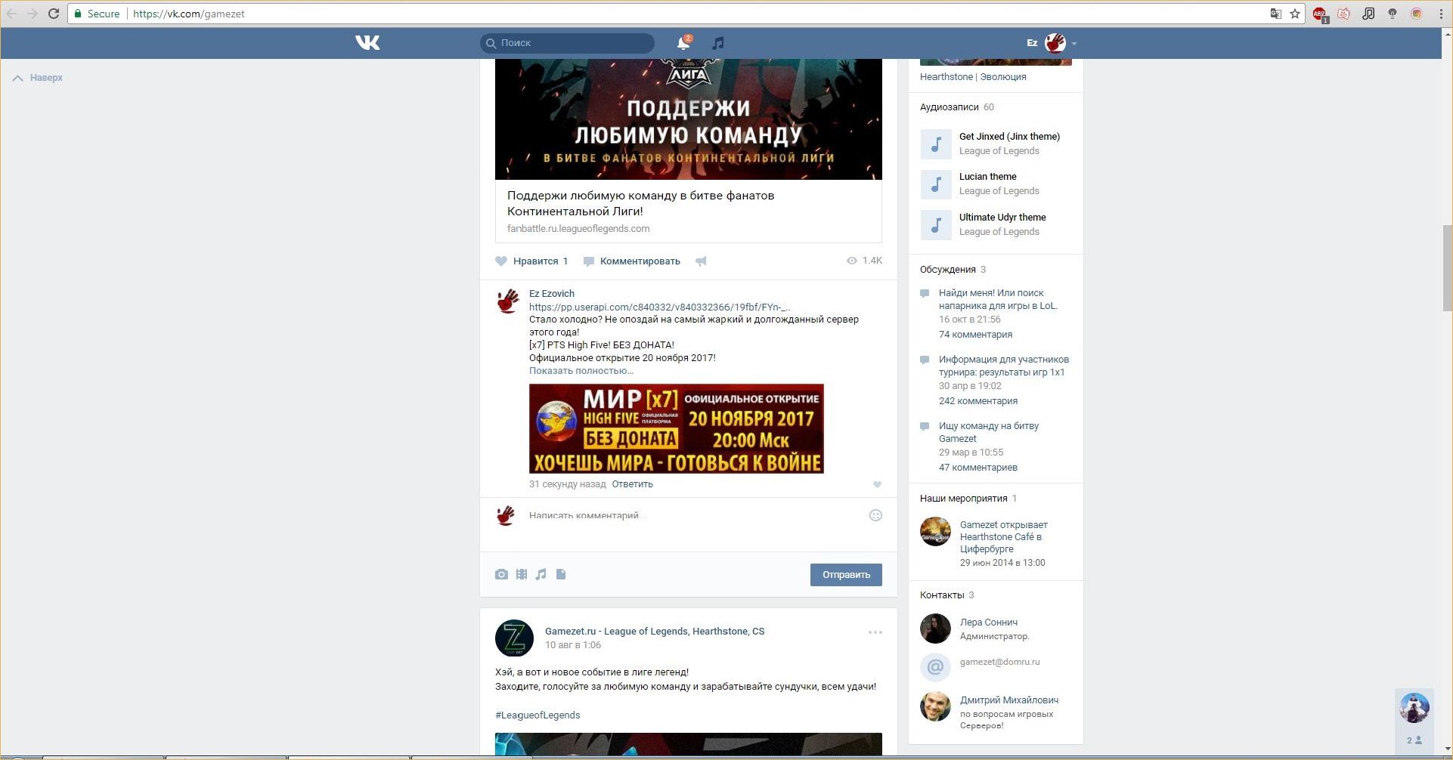
Task: Click the Adblock extension icon
Action: coord(1319,14)
